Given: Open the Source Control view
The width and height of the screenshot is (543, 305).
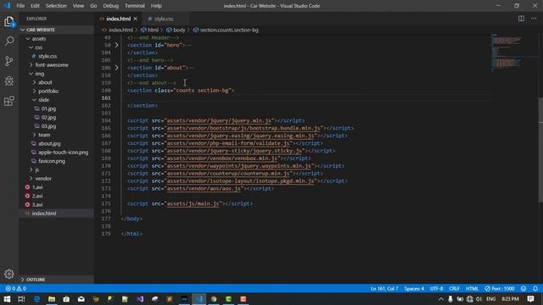Looking at the screenshot, I should click(9, 61).
